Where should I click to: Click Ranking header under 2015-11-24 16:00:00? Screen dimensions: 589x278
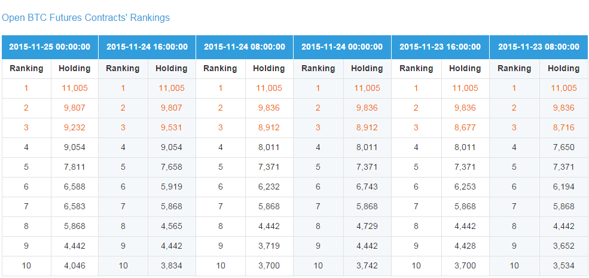click(123, 69)
